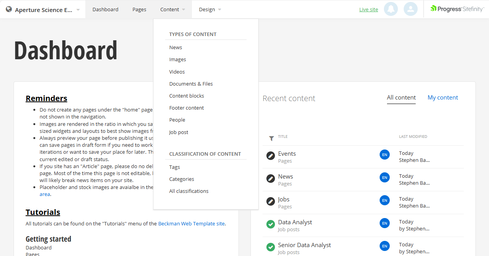This screenshot has height=256, width=489.
Task: Open Documents & Files from the Content menu
Action: (x=191, y=83)
